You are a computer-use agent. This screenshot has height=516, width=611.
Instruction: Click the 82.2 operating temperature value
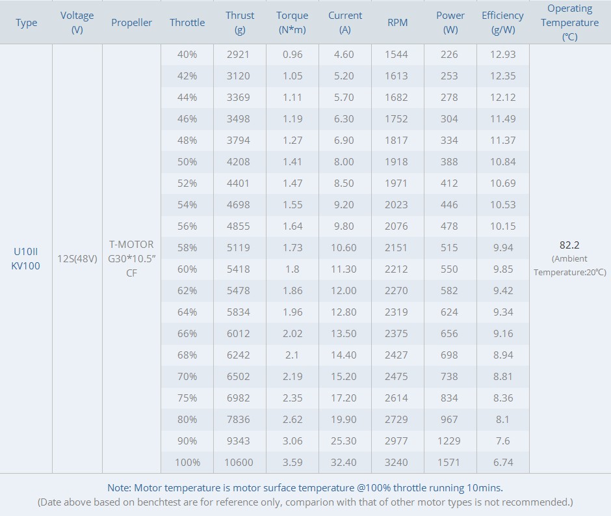[x=569, y=245]
